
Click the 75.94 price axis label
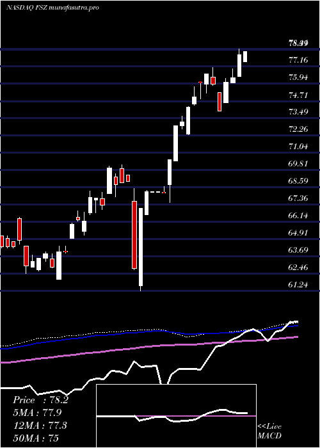click(298, 77)
